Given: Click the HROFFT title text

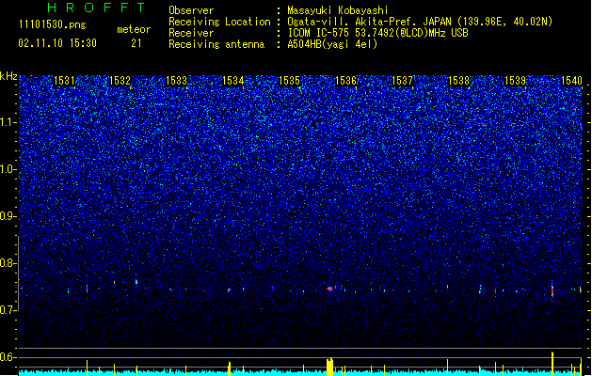Looking at the screenshot, I should pos(96,8).
